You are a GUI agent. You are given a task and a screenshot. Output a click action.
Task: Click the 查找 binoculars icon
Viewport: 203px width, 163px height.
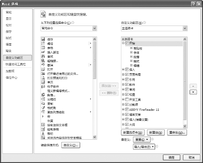click(x=43, y=56)
